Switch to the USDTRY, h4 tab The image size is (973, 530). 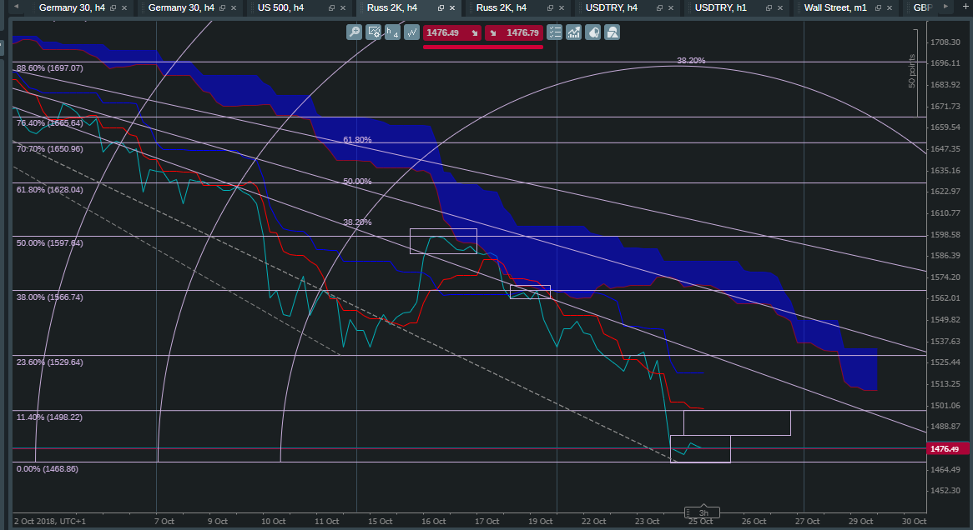tap(611, 8)
